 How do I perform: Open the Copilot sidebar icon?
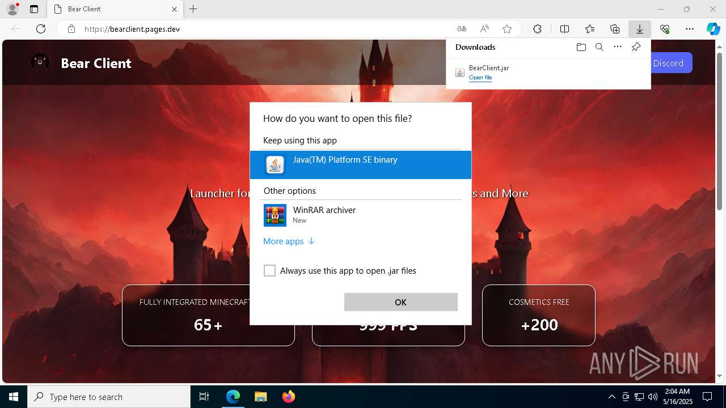pos(714,29)
